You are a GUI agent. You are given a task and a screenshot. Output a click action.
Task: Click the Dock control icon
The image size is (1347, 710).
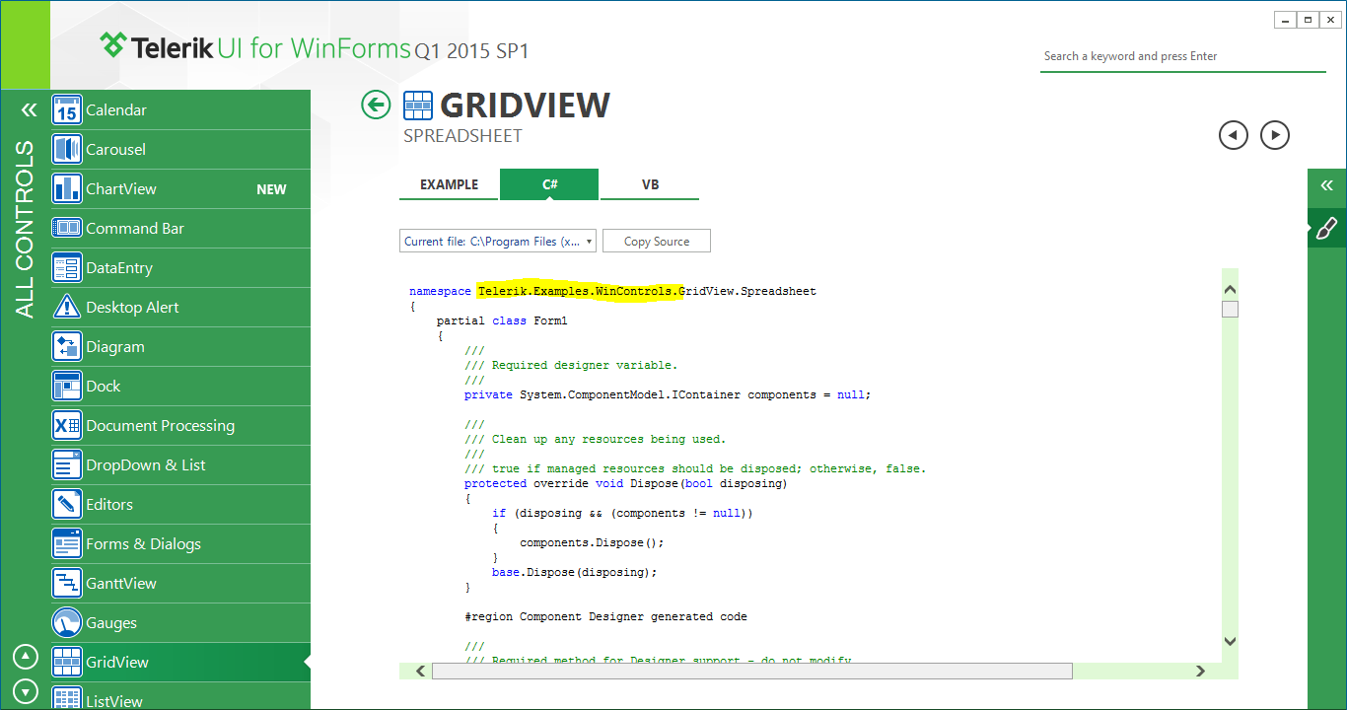pos(67,386)
